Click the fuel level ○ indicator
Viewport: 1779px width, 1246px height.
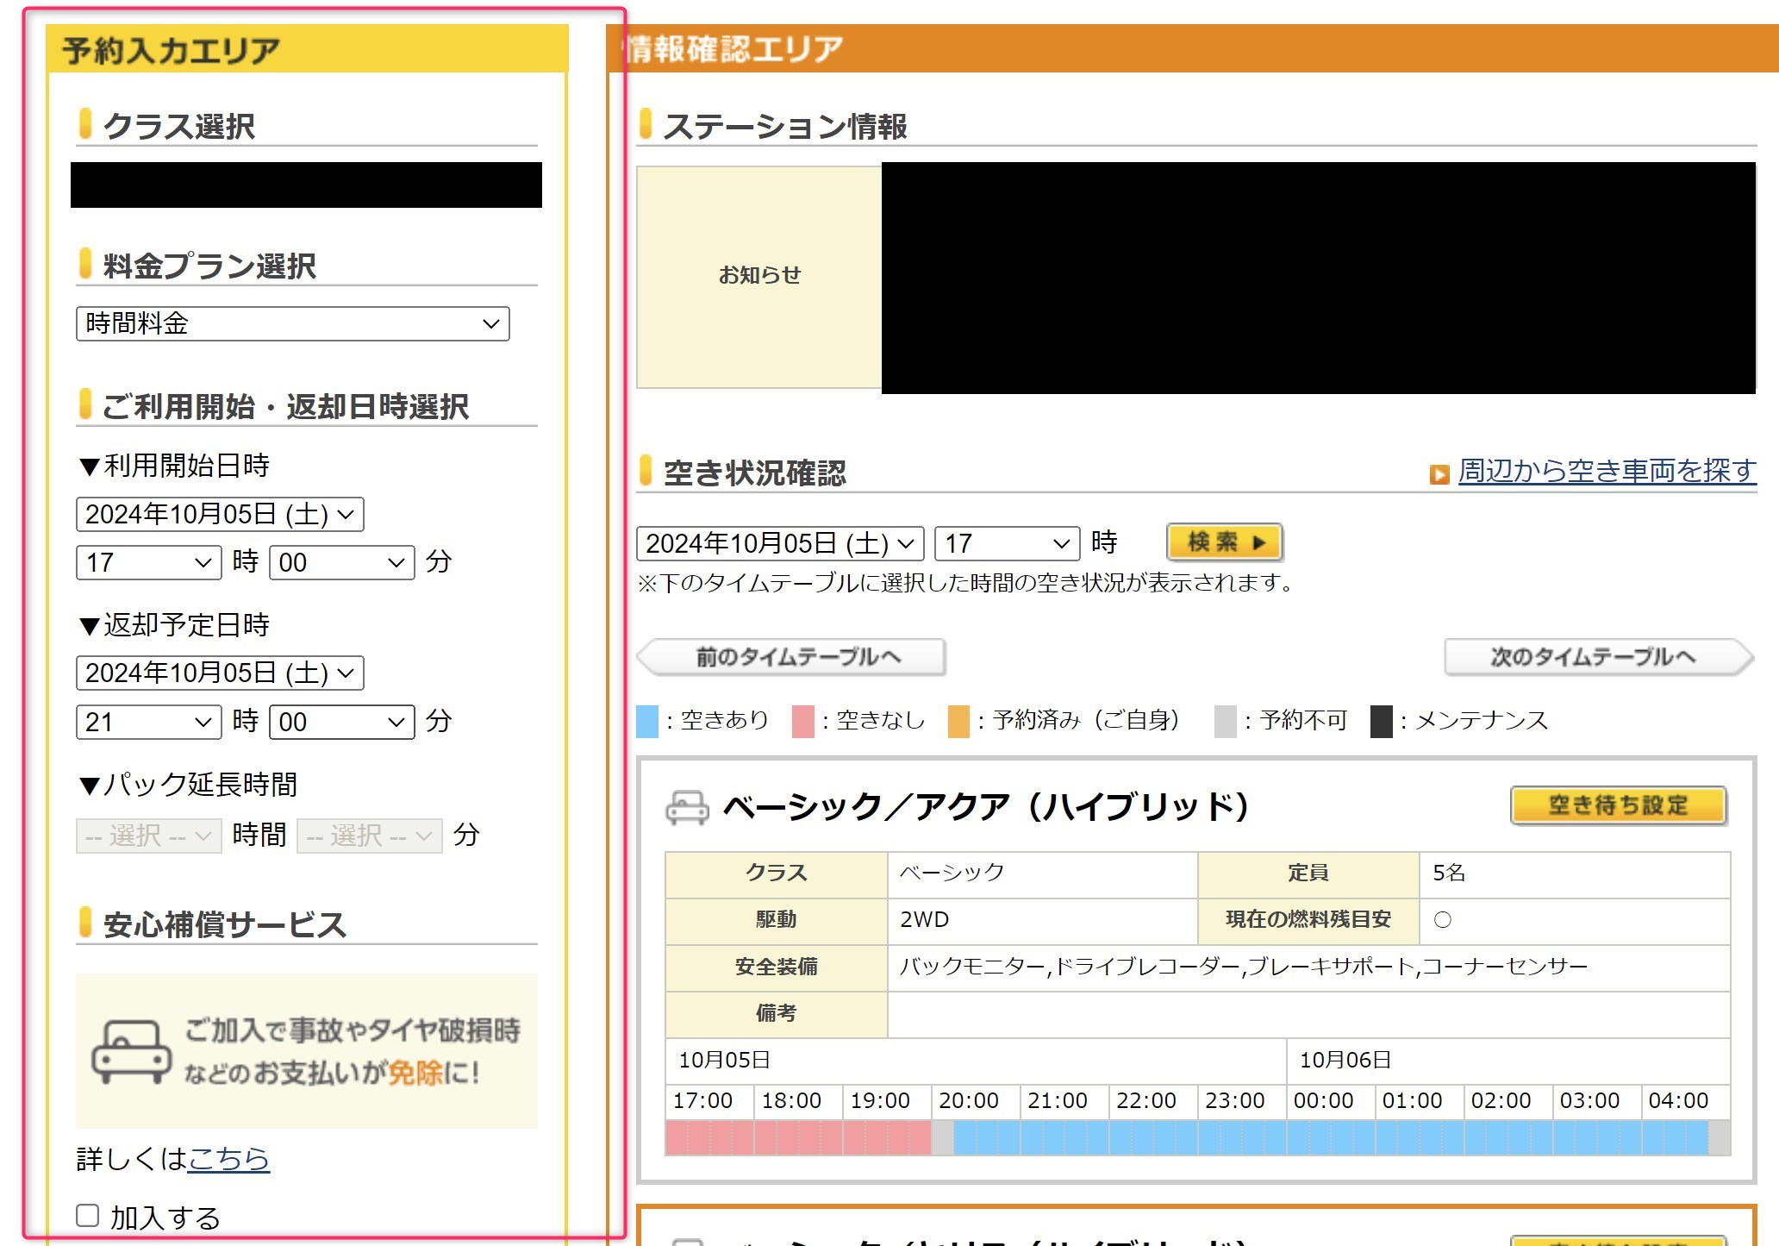click(1442, 920)
